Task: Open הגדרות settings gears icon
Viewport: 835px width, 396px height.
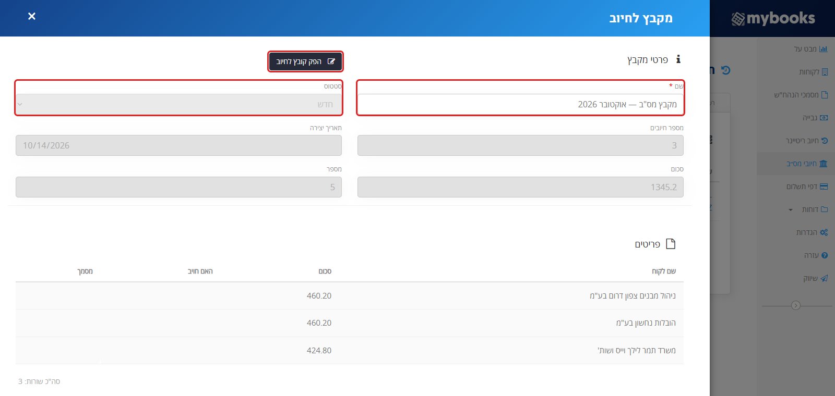Action: tap(824, 232)
